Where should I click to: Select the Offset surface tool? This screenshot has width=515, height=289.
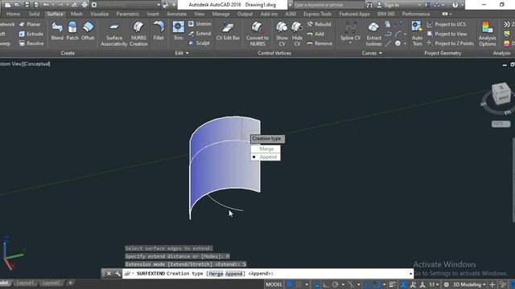tap(88, 31)
